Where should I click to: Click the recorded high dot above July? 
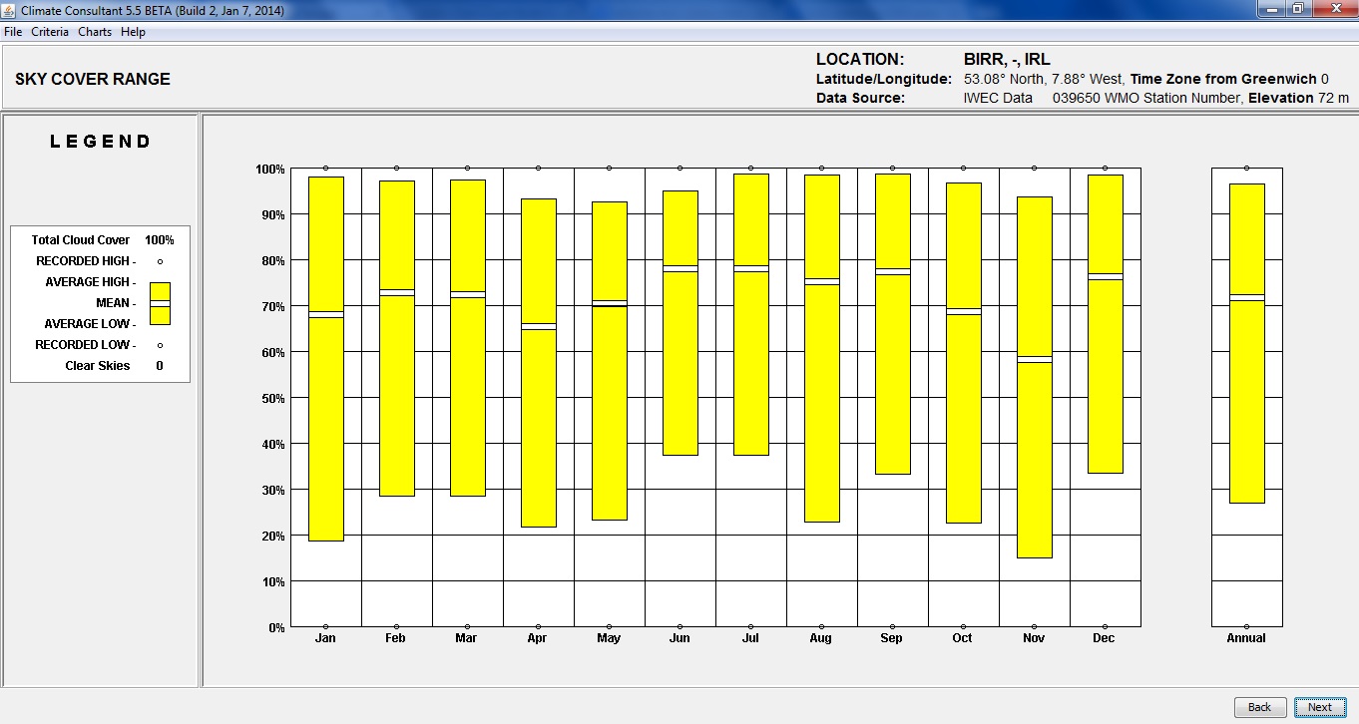pyautogui.click(x=751, y=168)
